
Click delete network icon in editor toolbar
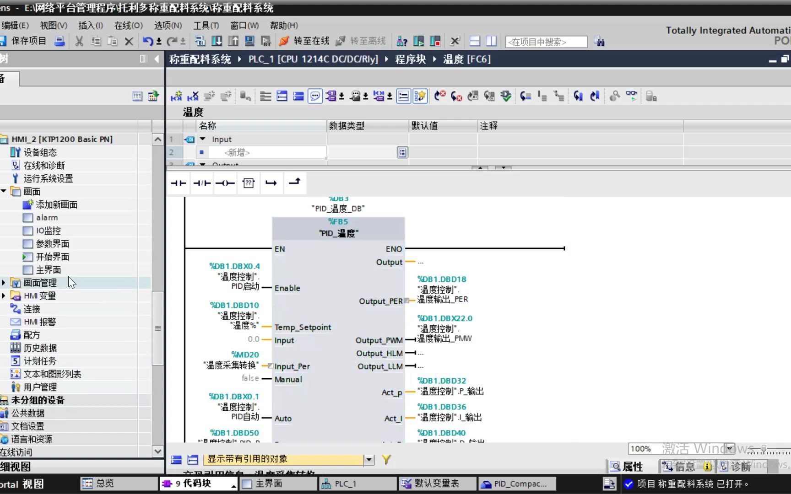[x=193, y=96]
